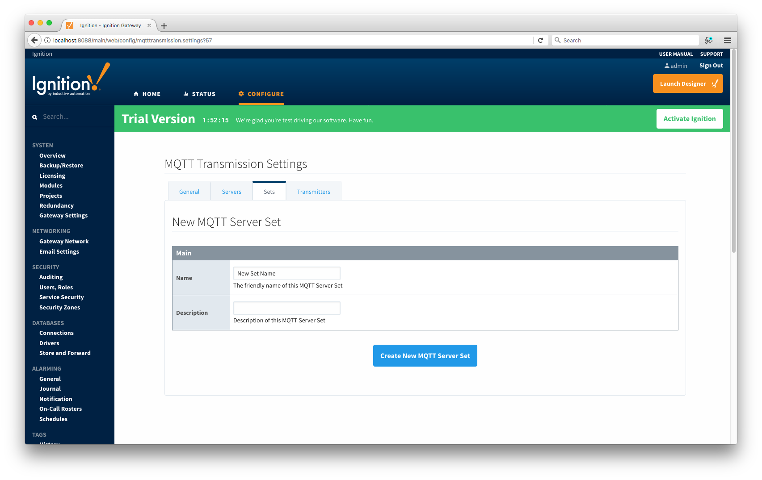
Task: Click the page vertical scrollbar
Action: 733,152
